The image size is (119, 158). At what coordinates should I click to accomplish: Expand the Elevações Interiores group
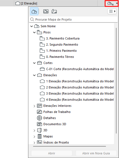click(x=34, y=106)
